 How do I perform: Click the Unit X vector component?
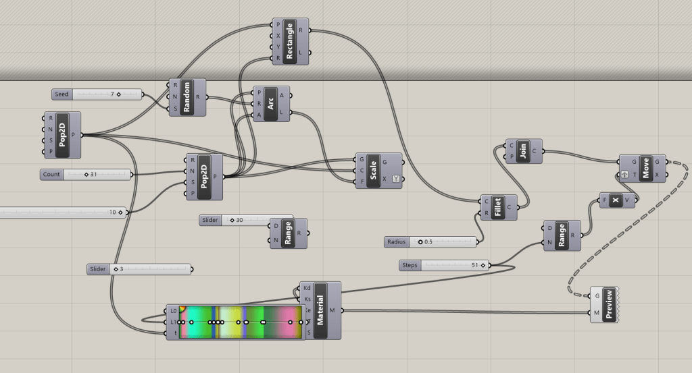615,200
